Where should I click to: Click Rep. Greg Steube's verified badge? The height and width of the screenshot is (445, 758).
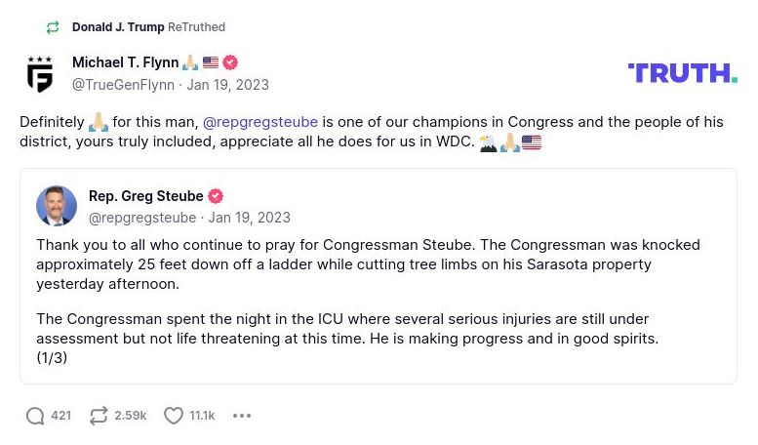pos(217,196)
